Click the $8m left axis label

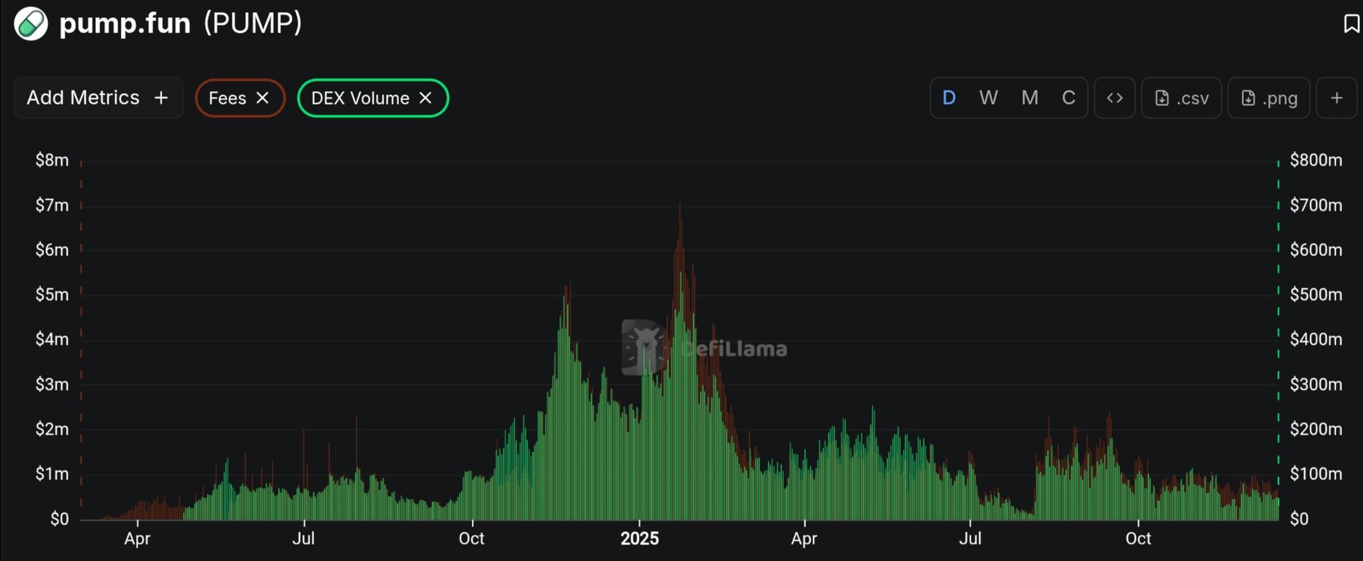[x=52, y=160]
